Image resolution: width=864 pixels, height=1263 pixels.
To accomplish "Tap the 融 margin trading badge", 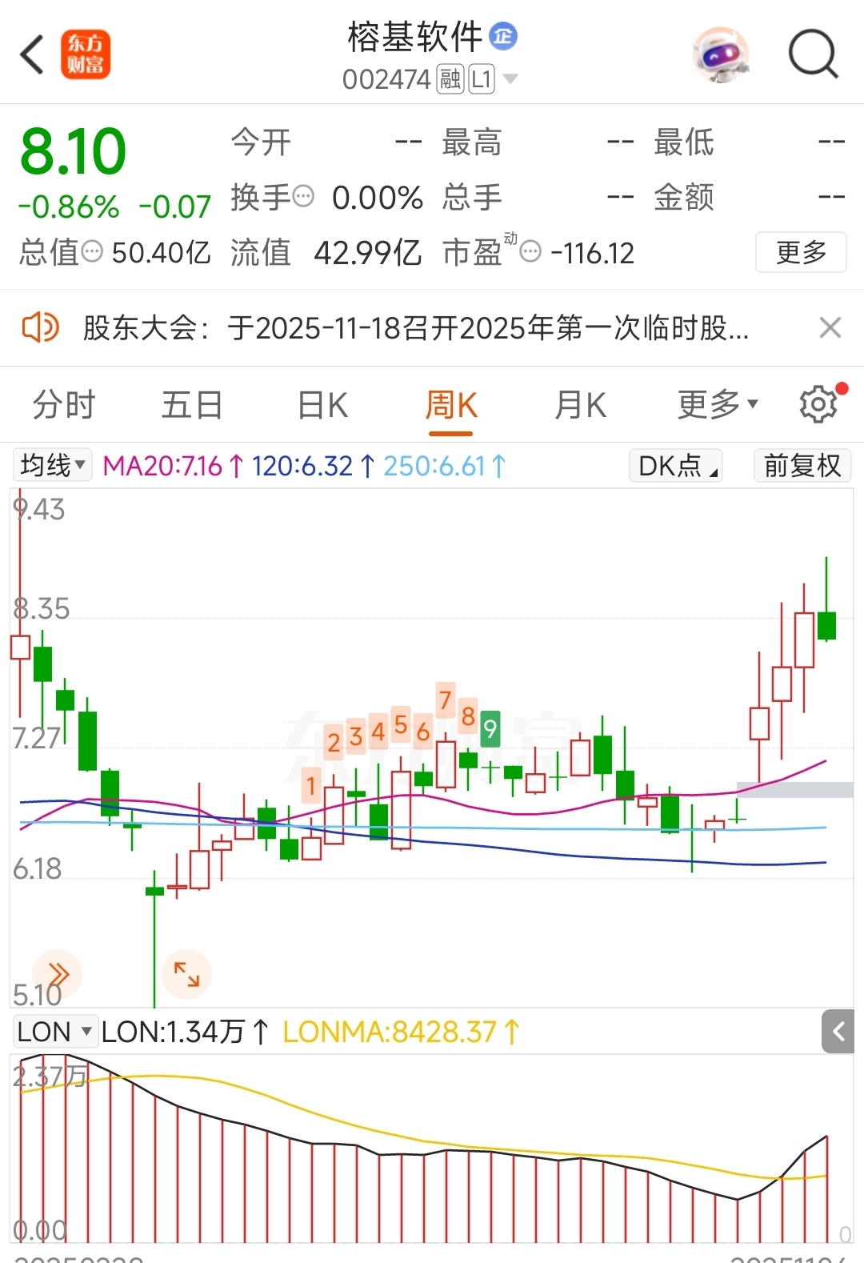I will [450, 79].
